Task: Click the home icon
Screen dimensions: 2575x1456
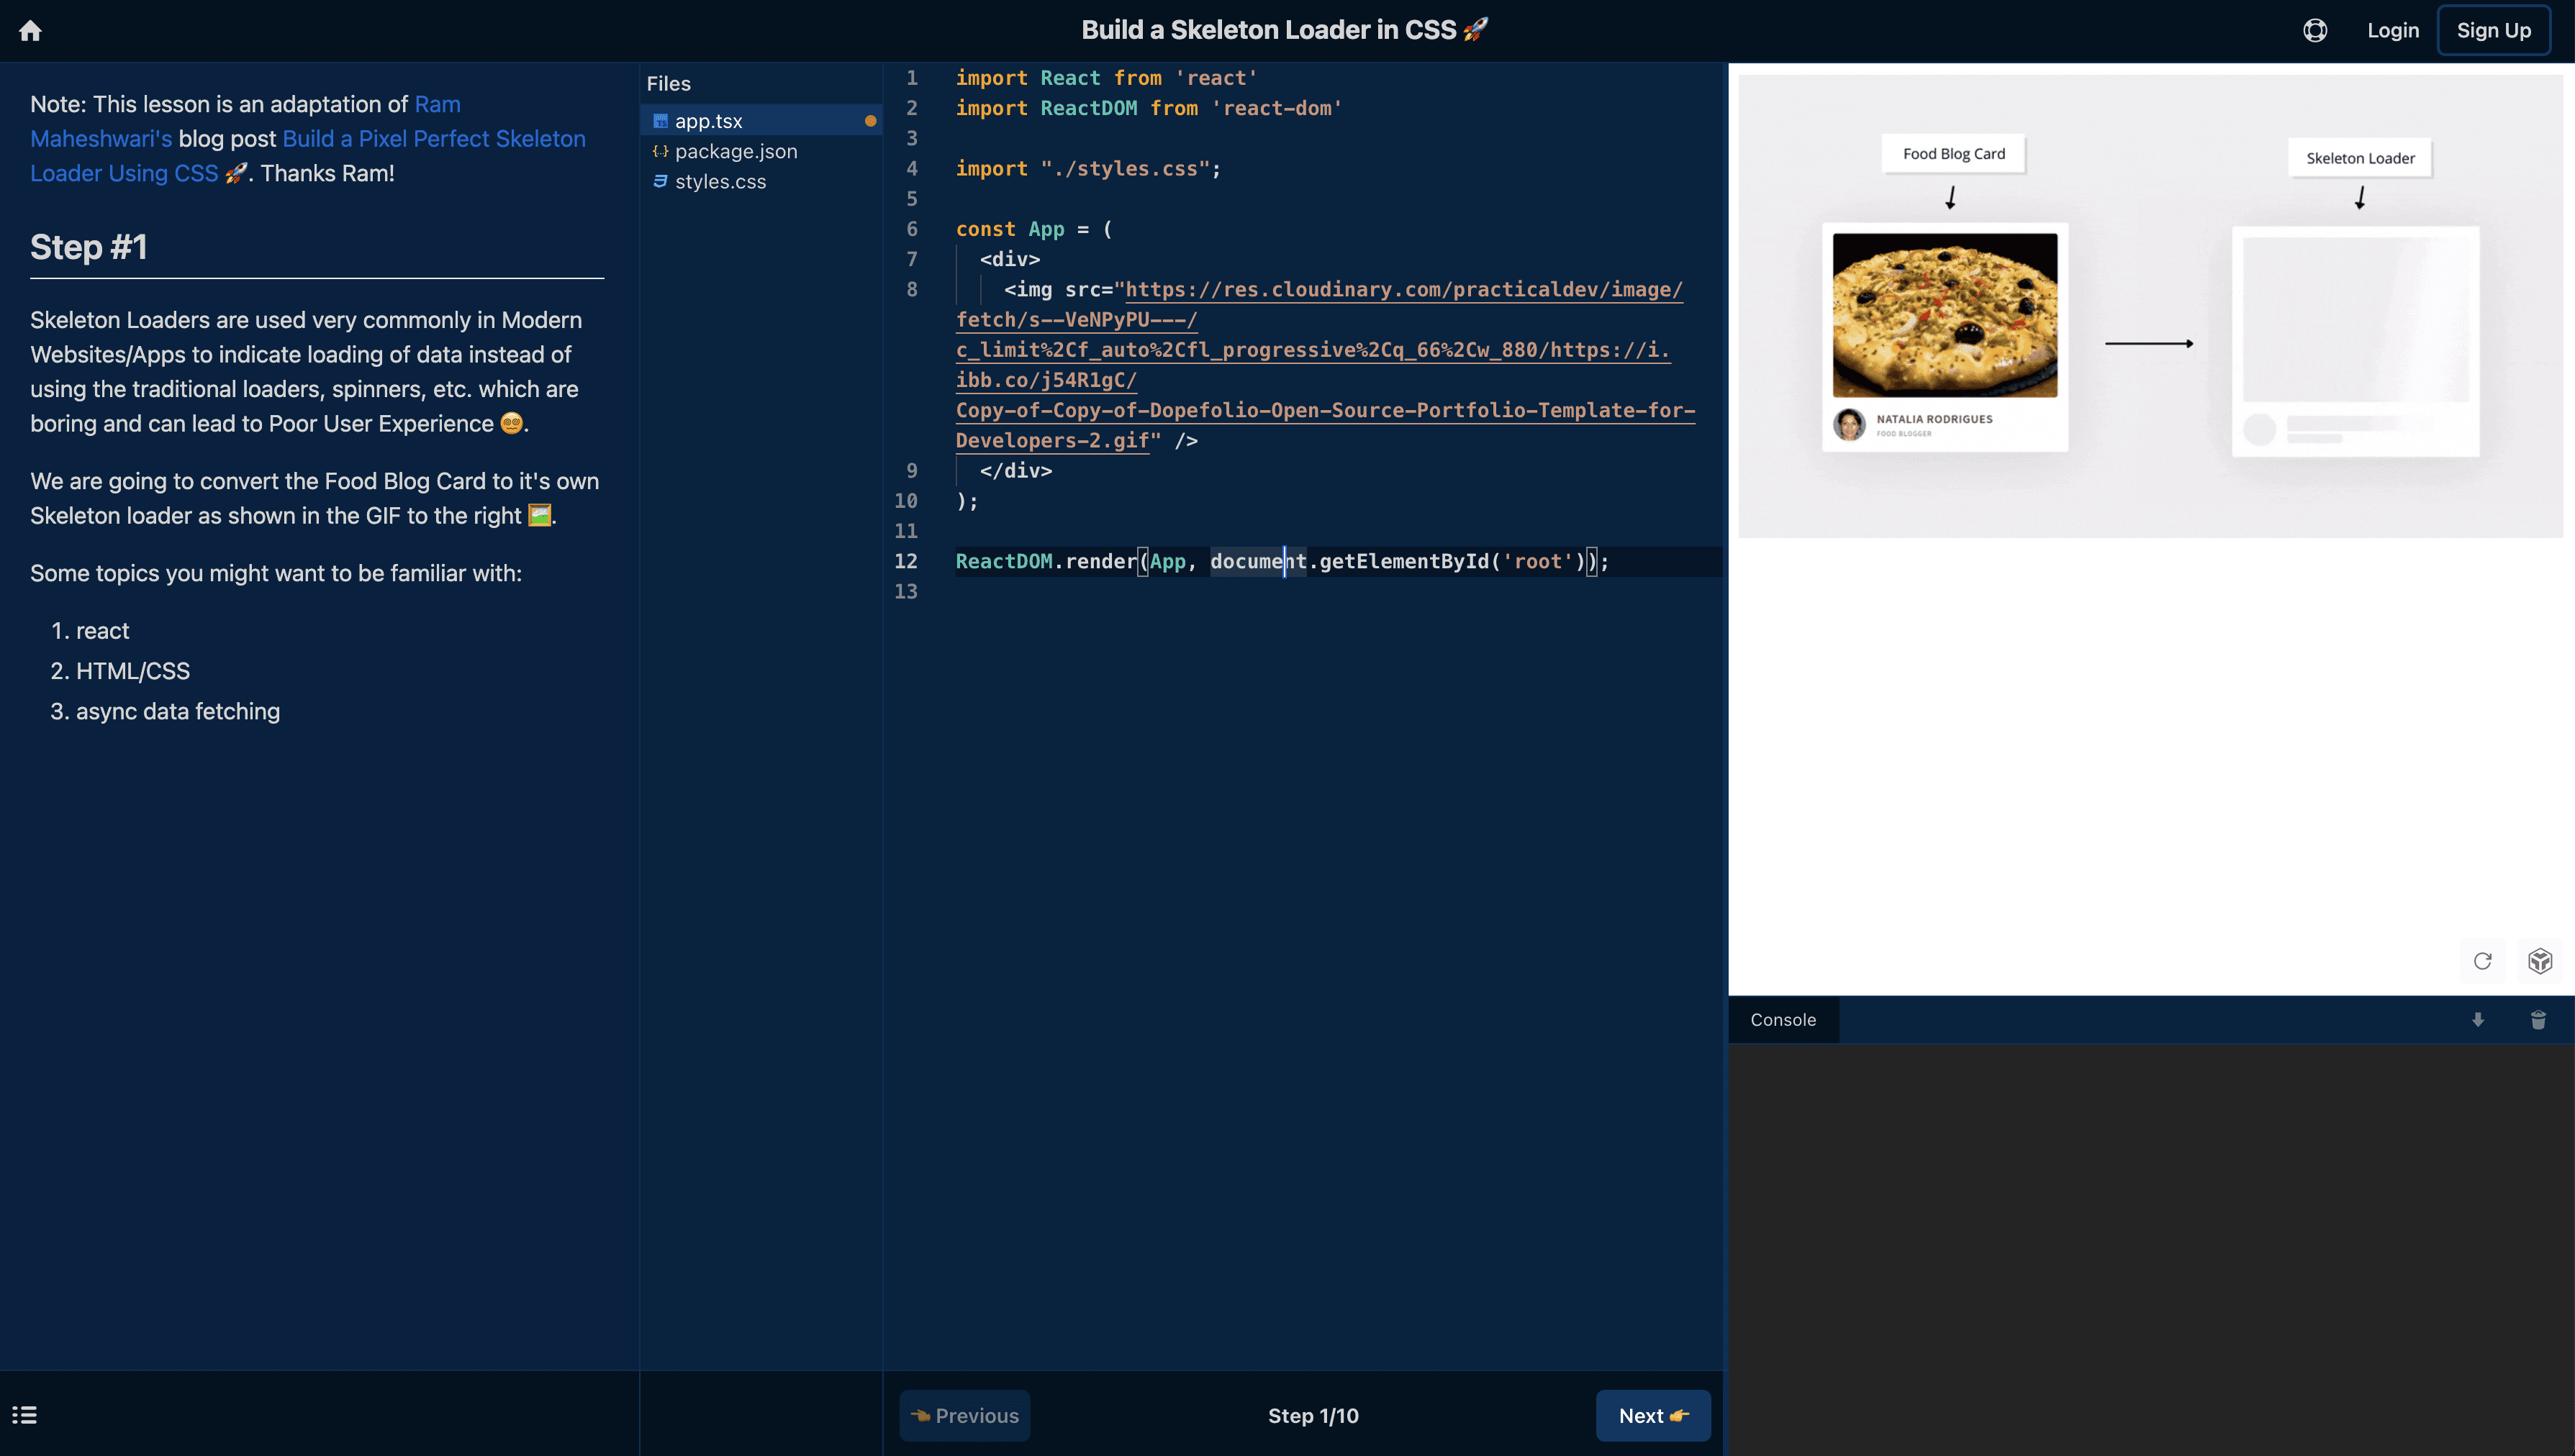Action: pos(30,31)
